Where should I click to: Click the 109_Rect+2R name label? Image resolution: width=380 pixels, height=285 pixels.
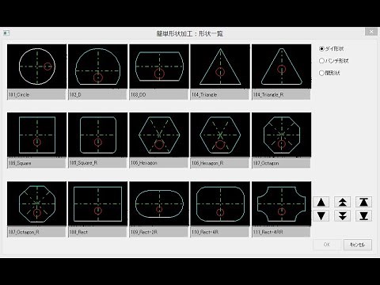click(158, 232)
